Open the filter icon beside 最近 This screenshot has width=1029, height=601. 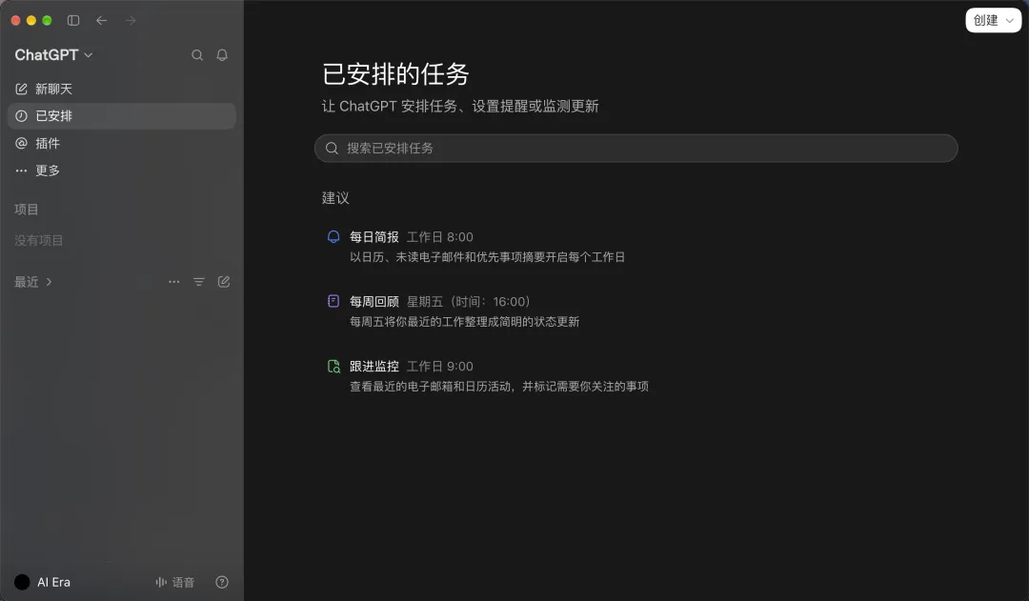click(199, 282)
